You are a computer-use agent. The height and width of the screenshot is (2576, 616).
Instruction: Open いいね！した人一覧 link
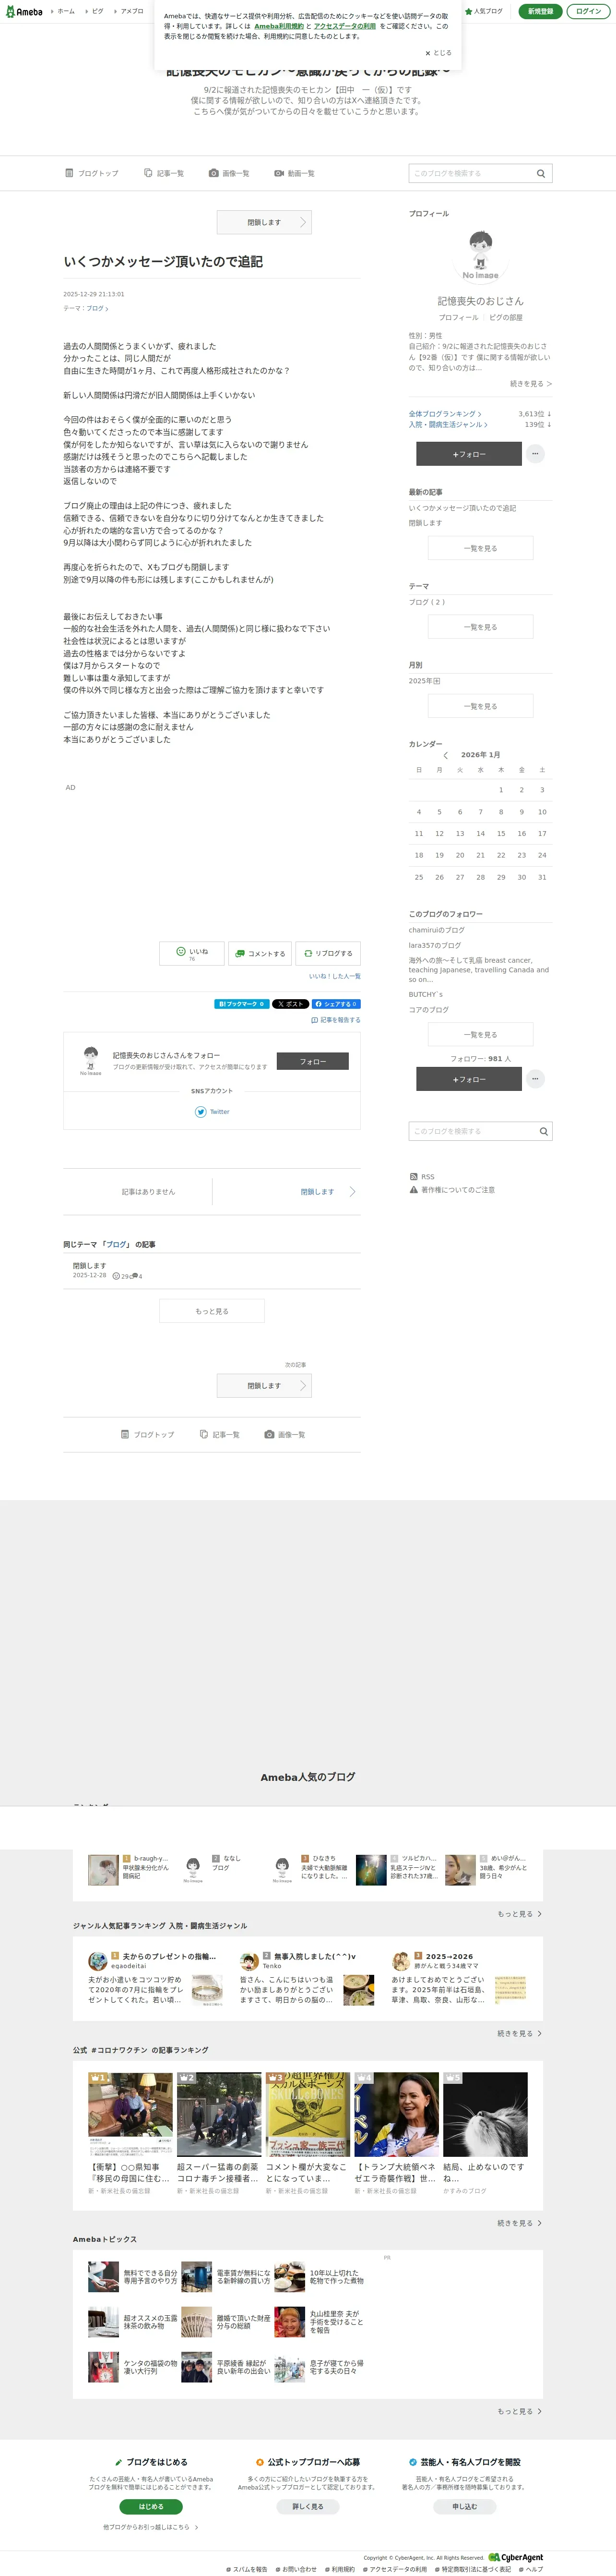334,976
